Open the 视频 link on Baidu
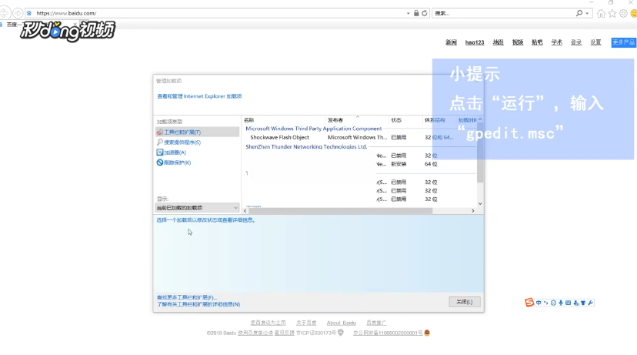The image size is (637, 355). point(518,42)
